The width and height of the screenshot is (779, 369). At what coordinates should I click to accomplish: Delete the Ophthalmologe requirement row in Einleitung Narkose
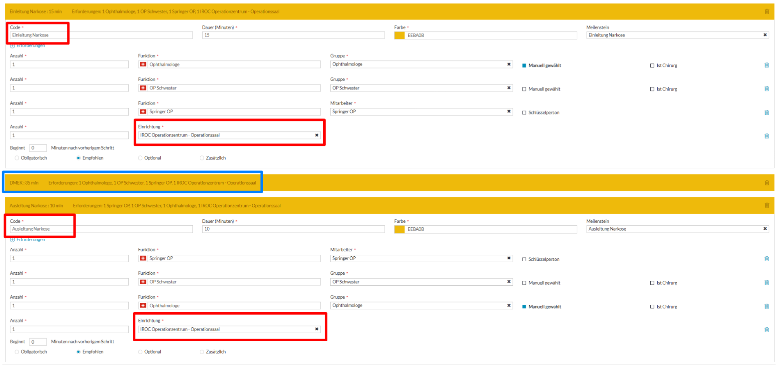point(766,65)
